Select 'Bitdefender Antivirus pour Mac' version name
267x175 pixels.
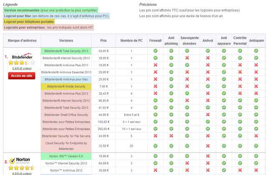[x=66, y=79]
